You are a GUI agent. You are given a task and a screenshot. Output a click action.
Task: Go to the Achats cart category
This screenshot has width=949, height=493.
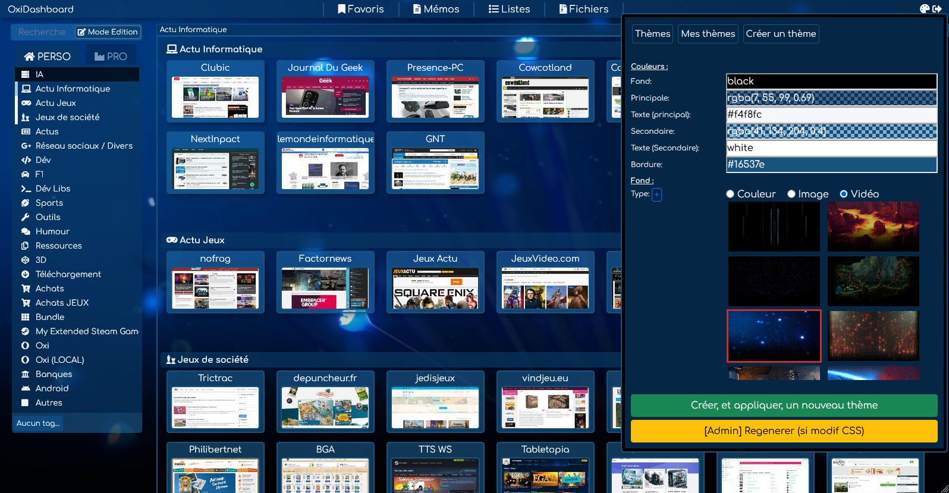click(77, 288)
